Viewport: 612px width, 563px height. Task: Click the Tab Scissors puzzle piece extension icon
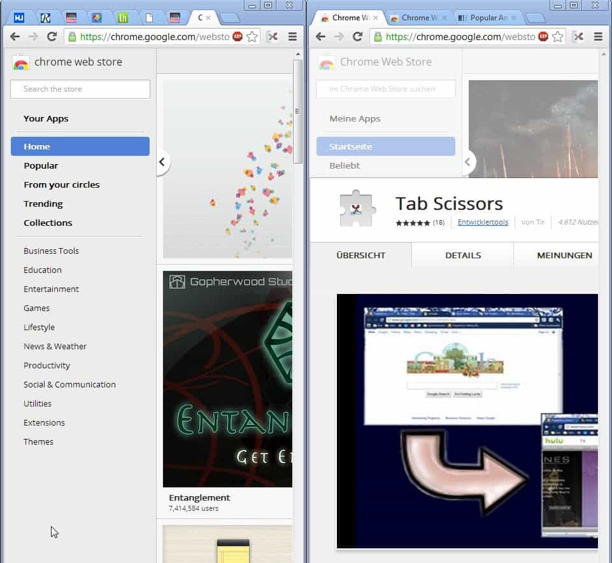[x=357, y=207]
